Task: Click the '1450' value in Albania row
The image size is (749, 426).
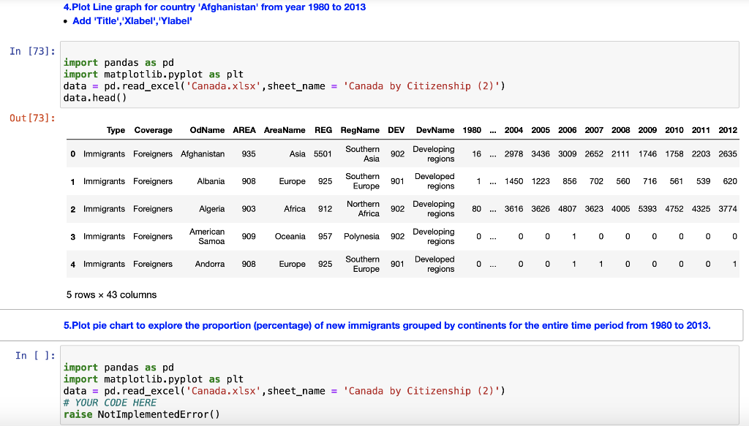Action: point(513,181)
